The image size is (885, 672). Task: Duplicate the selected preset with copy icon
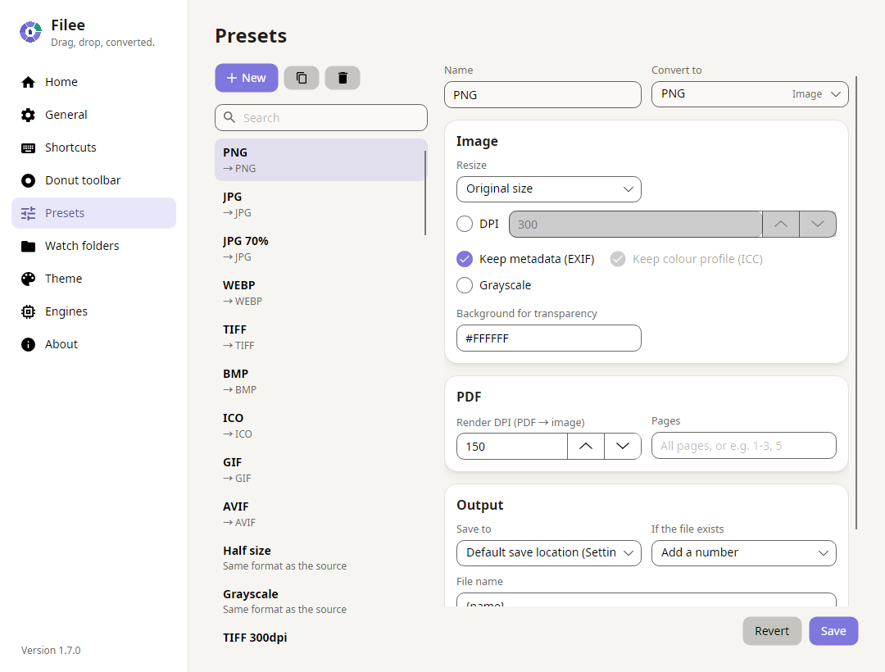coord(302,78)
